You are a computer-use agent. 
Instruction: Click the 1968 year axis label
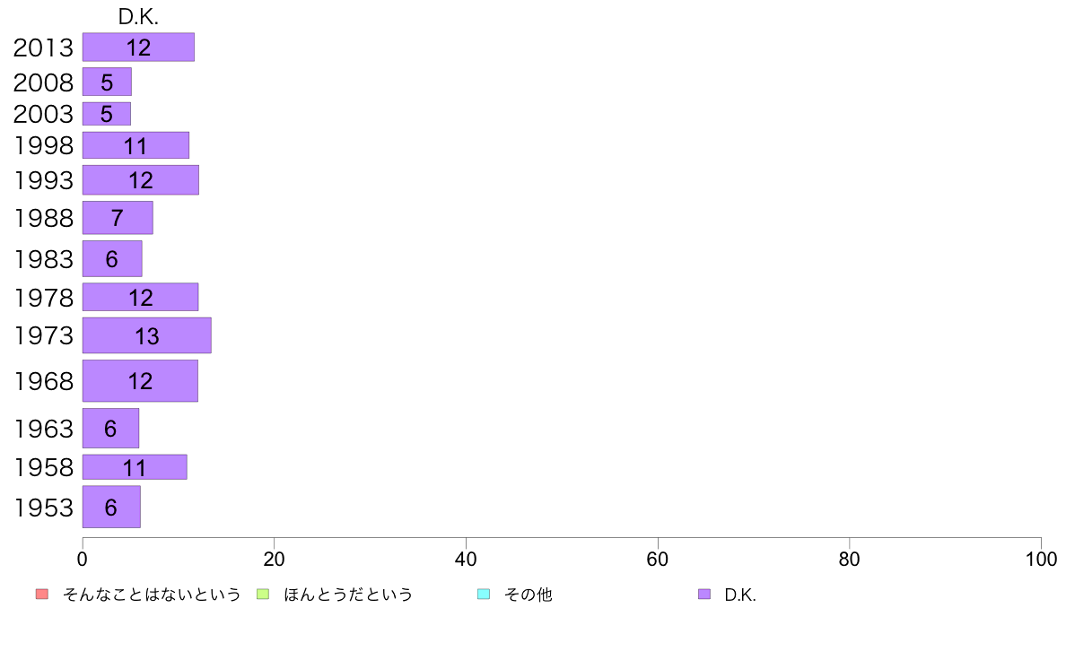point(43,381)
